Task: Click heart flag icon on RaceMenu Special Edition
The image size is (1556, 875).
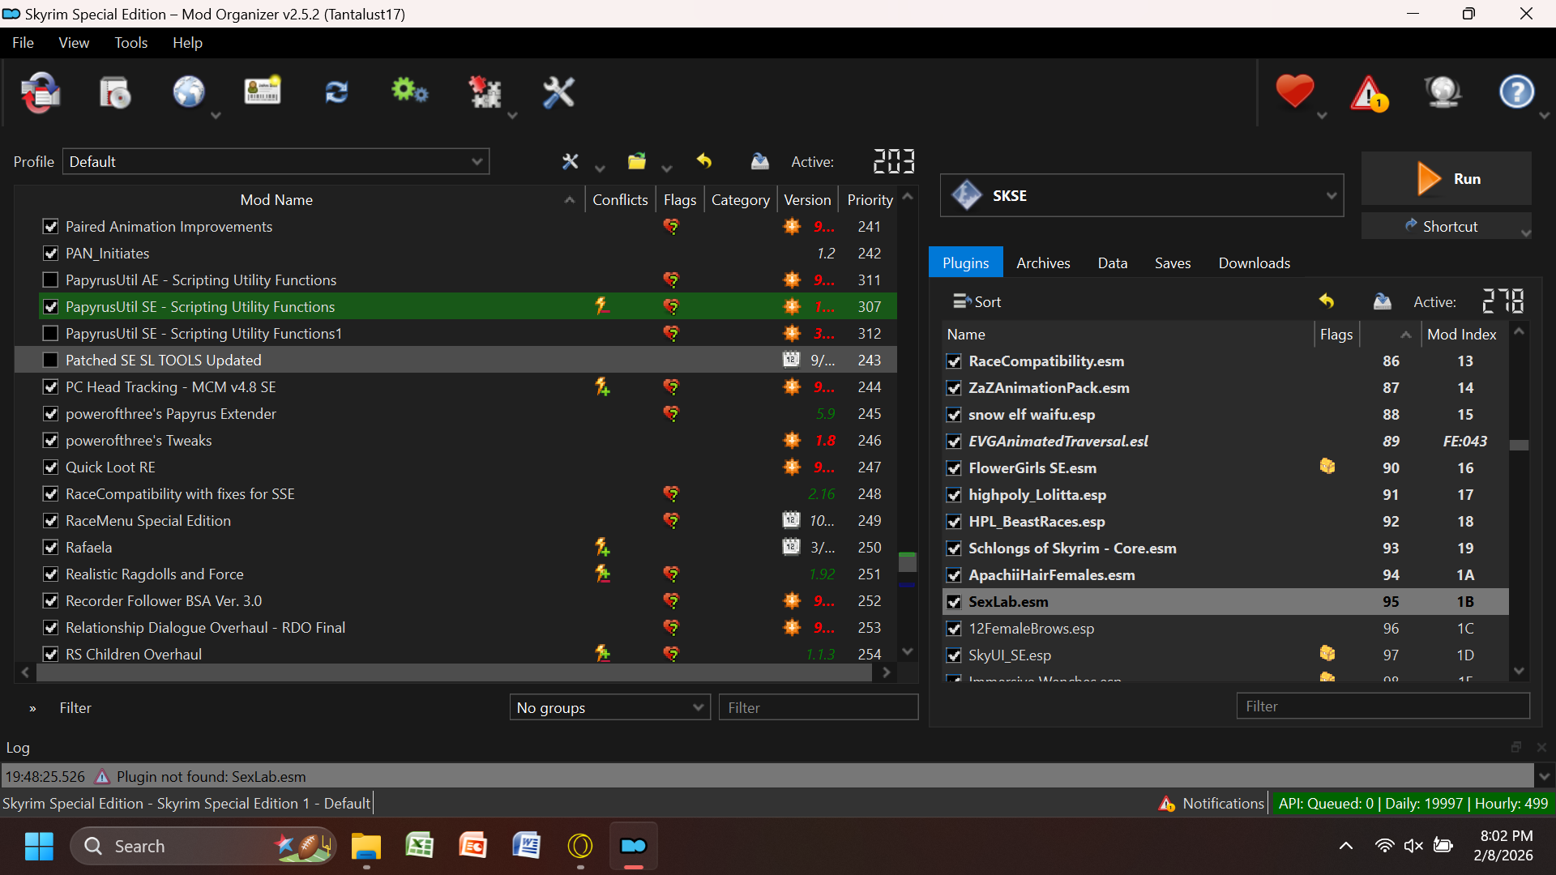Action: [x=671, y=520]
